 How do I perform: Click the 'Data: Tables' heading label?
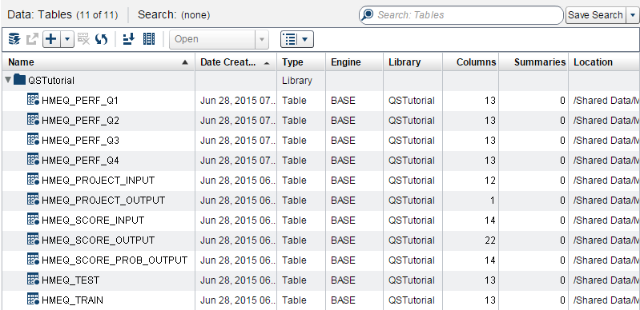point(40,15)
